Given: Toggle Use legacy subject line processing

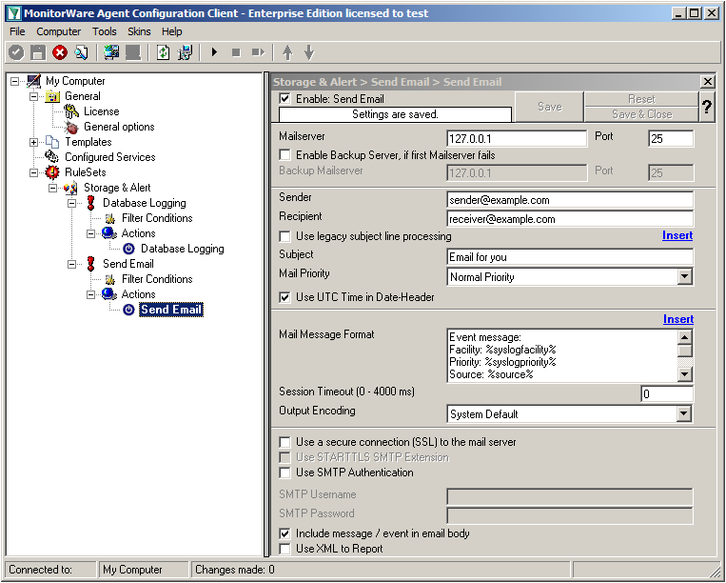Looking at the screenshot, I should point(285,236).
